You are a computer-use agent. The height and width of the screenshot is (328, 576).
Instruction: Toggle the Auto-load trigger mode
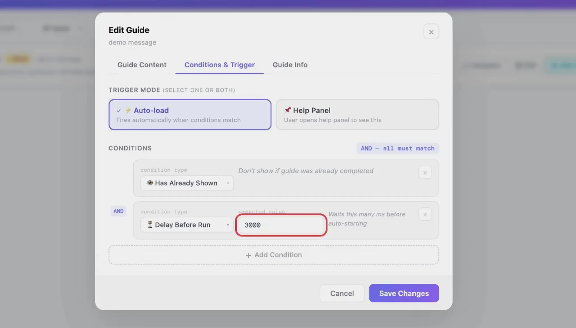190,115
